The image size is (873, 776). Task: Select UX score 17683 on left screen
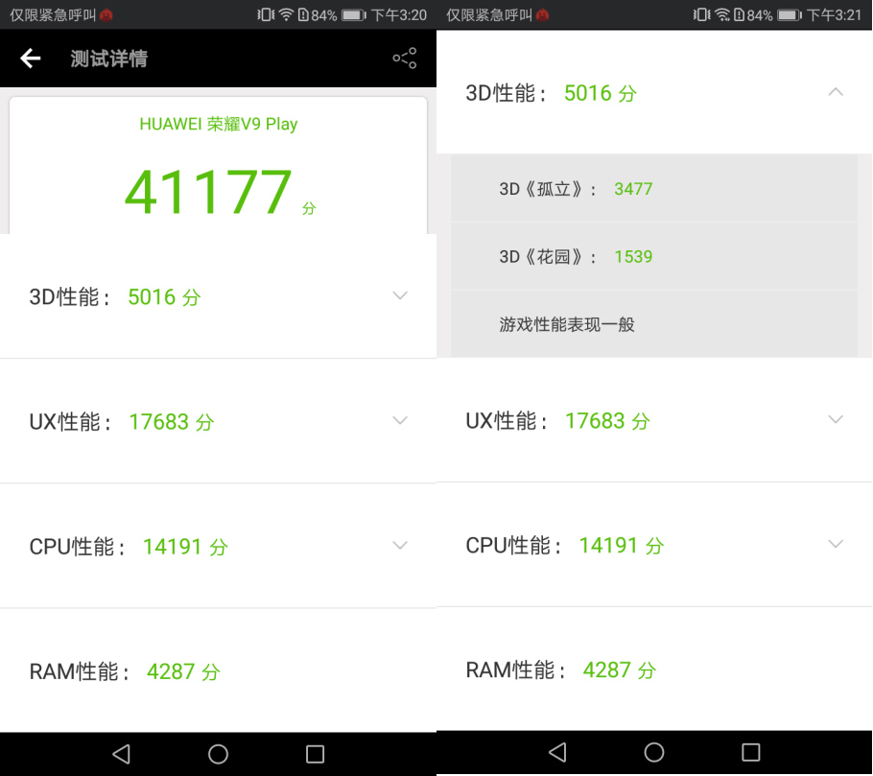click(159, 421)
